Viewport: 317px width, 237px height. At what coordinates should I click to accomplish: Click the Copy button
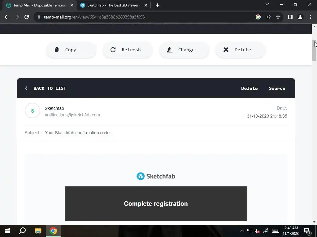(x=71, y=50)
